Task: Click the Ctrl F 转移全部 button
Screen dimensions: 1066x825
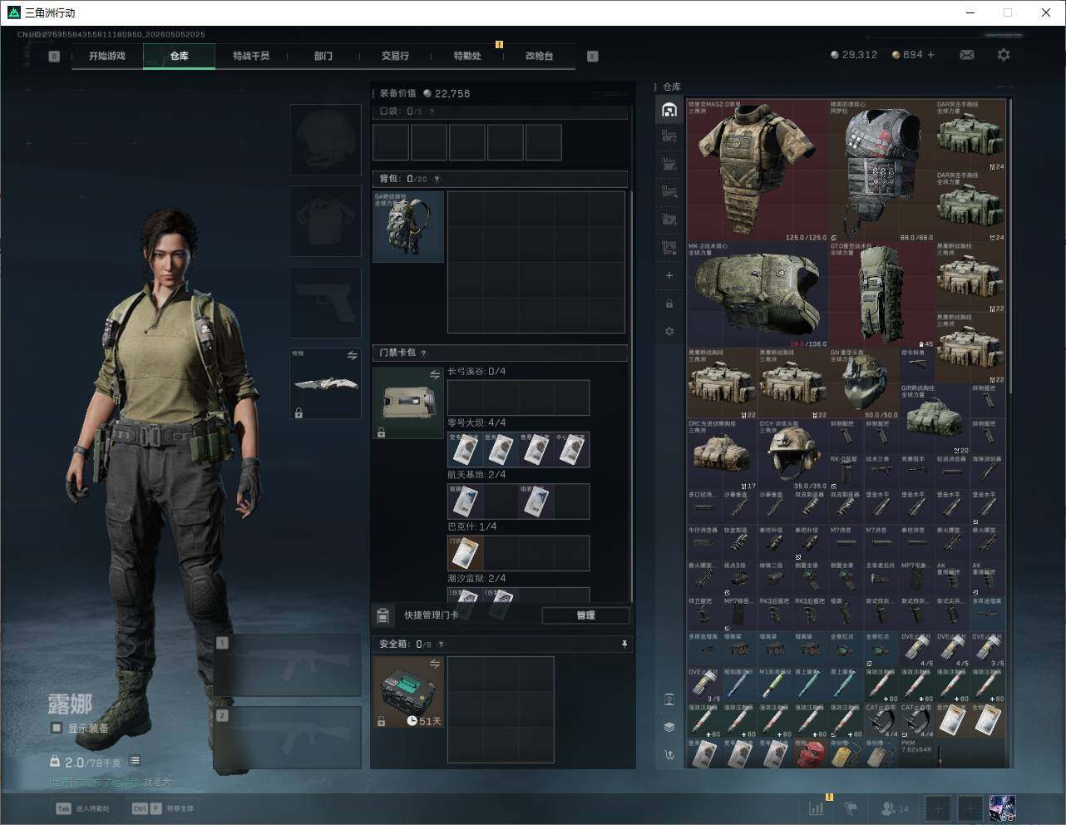Action: coord(163,808)
